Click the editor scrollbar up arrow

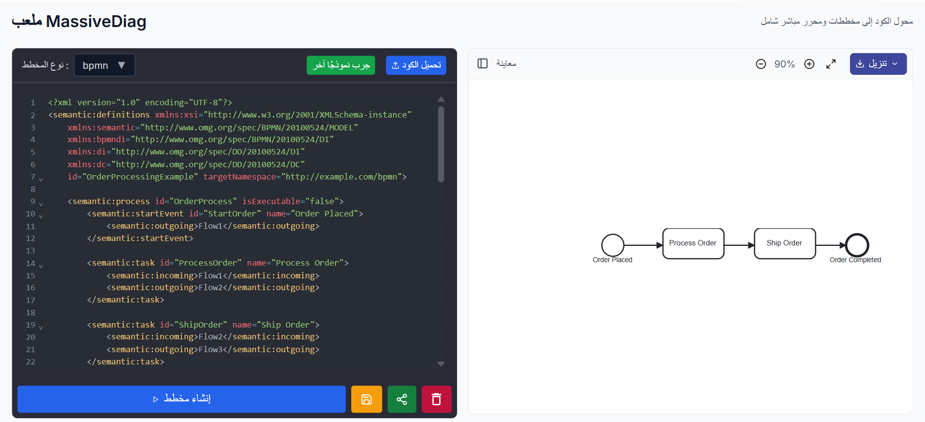point(441,99)
